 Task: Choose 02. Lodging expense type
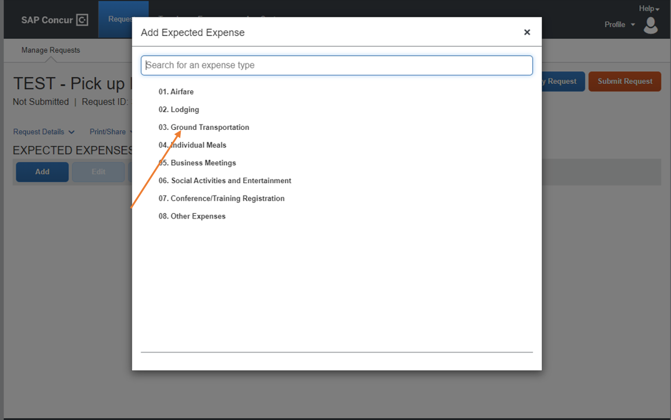tap(178, 109)
